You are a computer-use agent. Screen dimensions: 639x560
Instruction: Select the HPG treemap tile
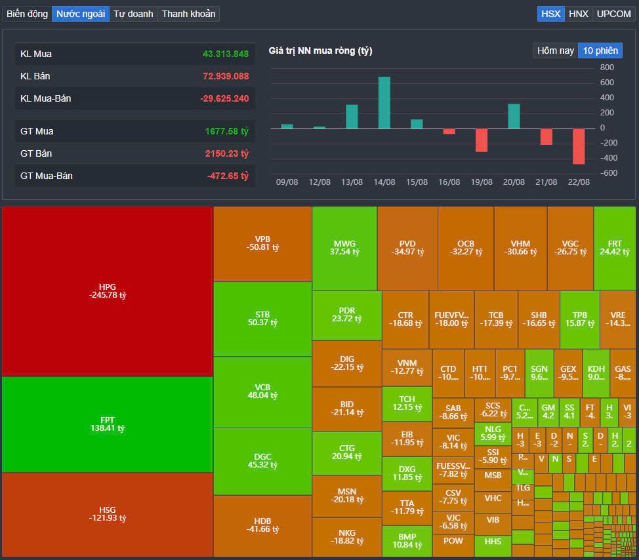tap(107, 291)
